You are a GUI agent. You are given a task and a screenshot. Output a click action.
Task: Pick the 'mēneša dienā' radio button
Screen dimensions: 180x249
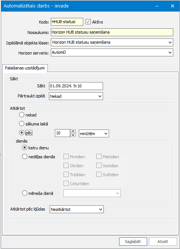point(25,193)
